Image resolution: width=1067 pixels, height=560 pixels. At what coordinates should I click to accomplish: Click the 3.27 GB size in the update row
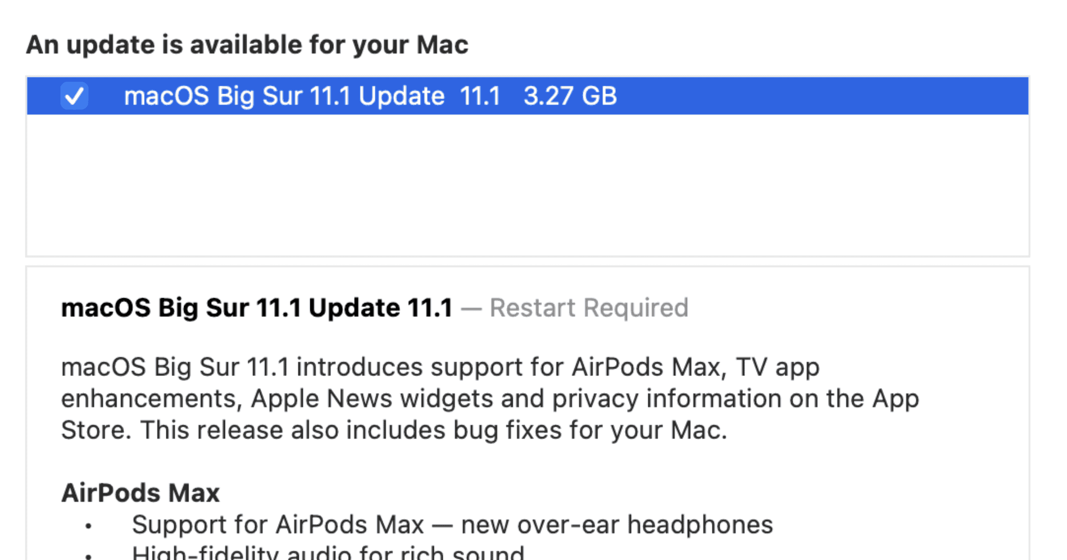pyautogui.click(x=570, y=96)
